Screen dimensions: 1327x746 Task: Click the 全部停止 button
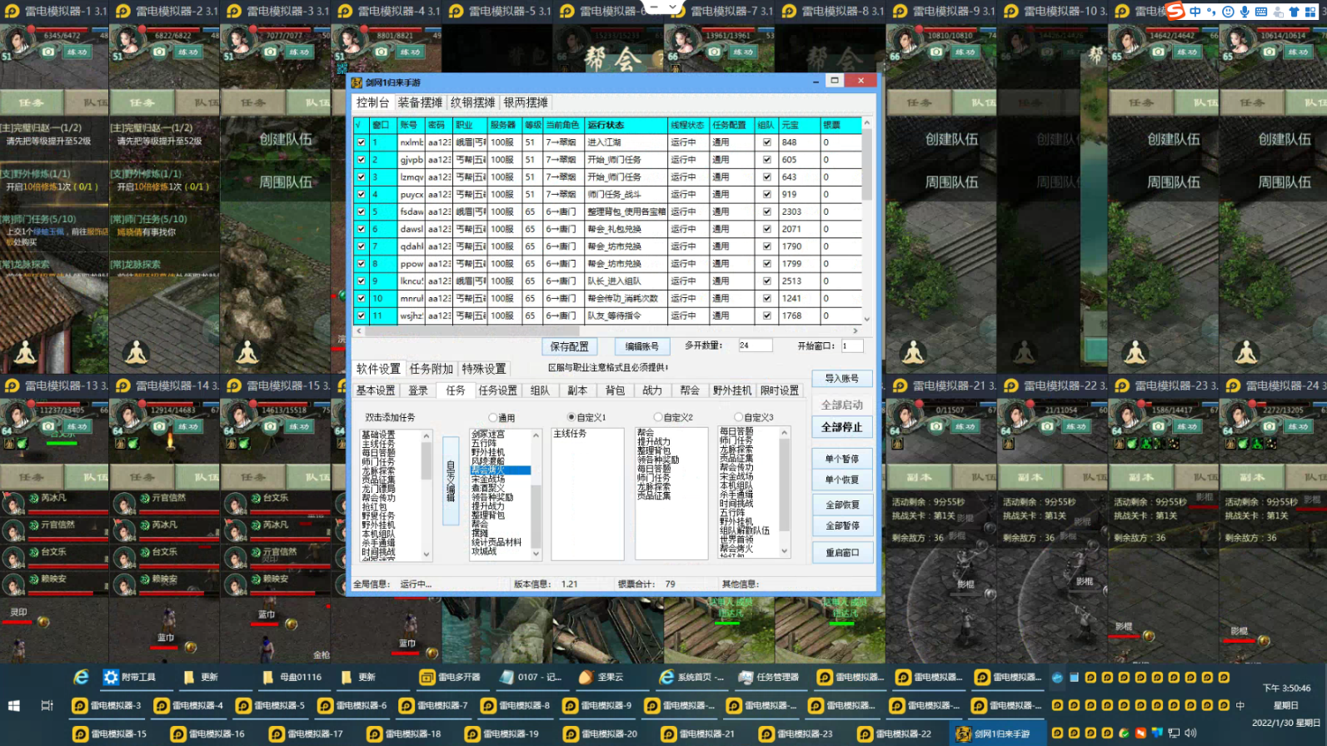[x=842, y=427]
